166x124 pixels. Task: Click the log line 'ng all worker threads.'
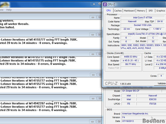pyautogui.click(x=15, y=24)
